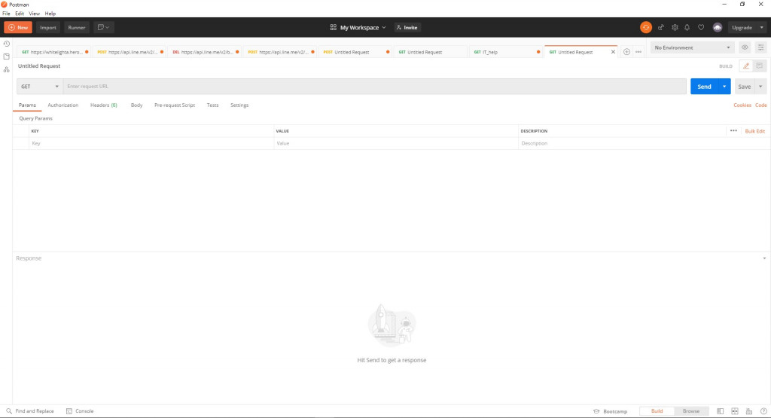Switch to the DEL api.line.me request tab
The width and height of the screenshot is (771, 418).
click(x=204, y=52)
